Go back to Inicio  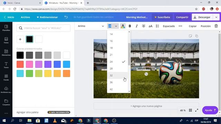coord(9,17)
